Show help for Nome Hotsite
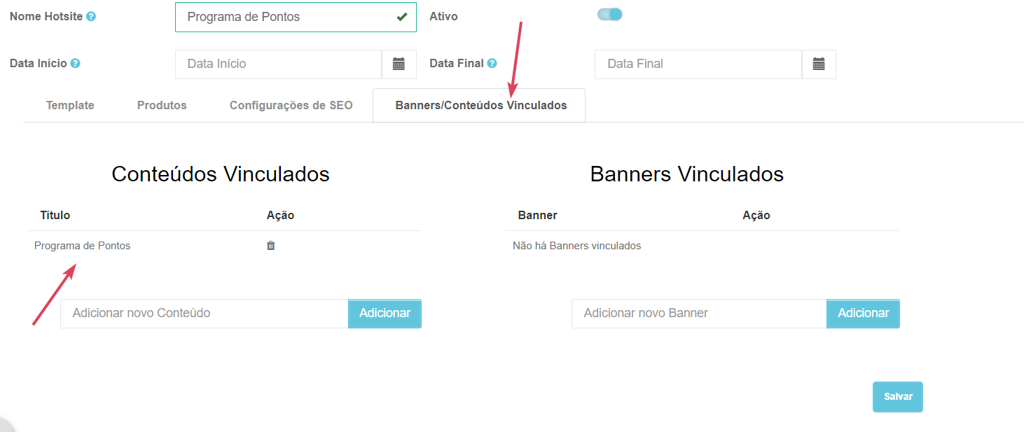This screenshot has width=1024, height=432. [91, 16]
